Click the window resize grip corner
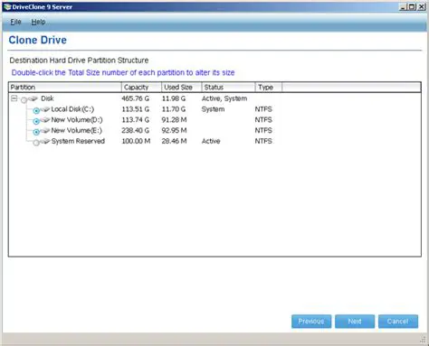The width and height of the screenshot is (429, 346). (x=423, y=339)
